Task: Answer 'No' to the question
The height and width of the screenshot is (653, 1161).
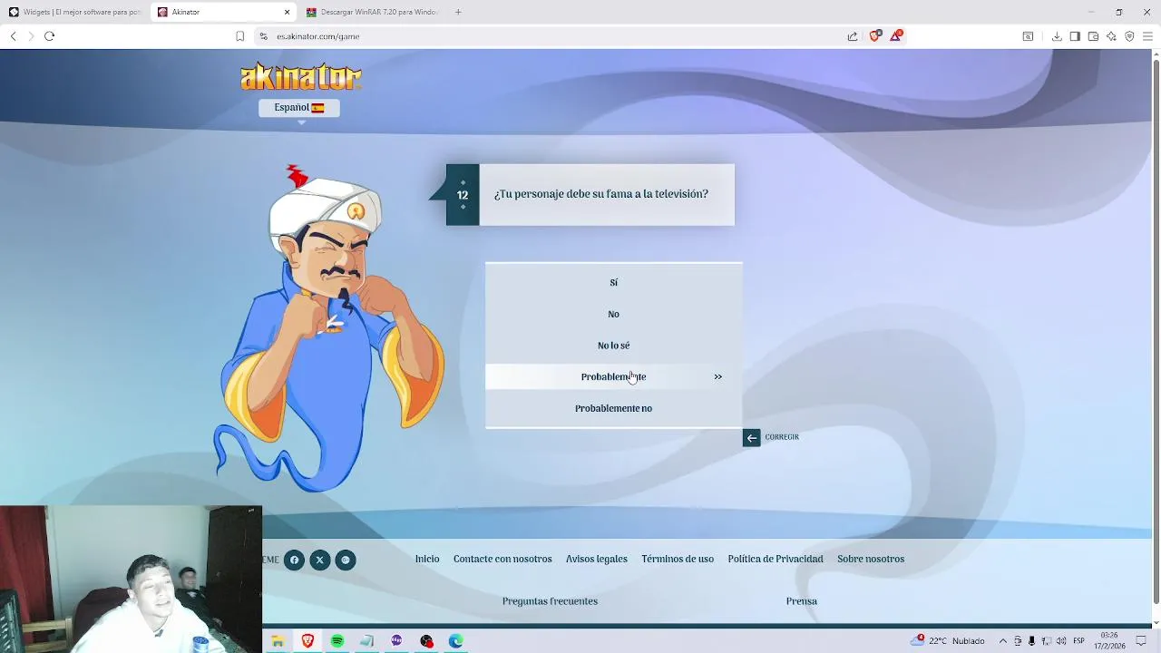Action: [613, 314]
